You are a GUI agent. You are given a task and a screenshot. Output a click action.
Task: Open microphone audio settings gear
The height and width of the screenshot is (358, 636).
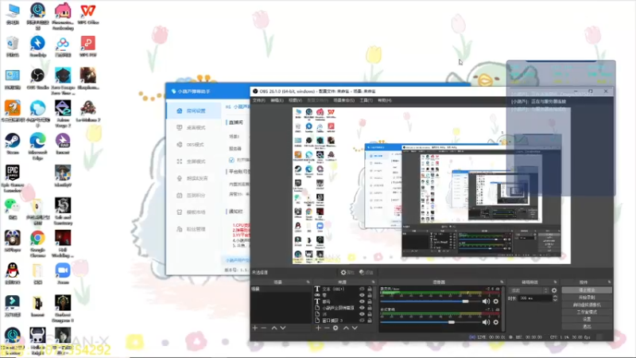(495, 302)
